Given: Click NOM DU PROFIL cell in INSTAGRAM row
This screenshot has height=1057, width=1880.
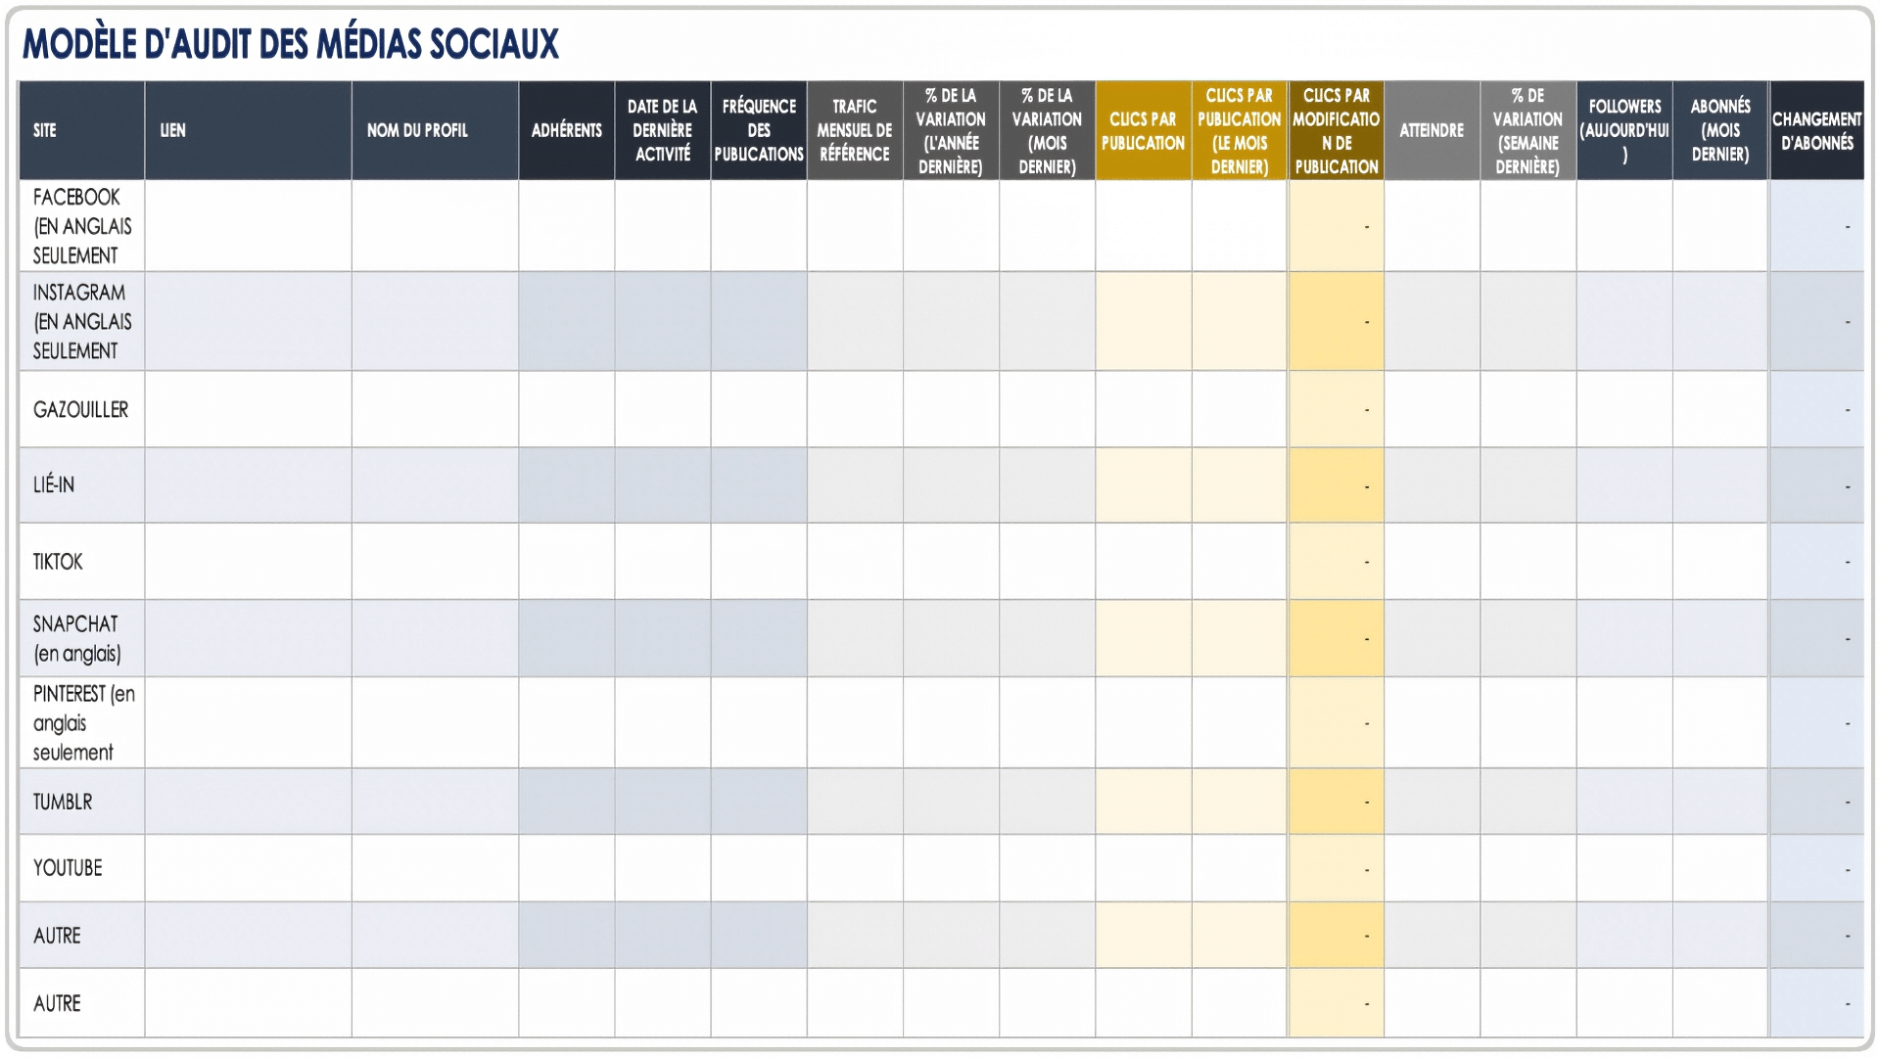Looking at the screenshot, I should pos(435,322).
